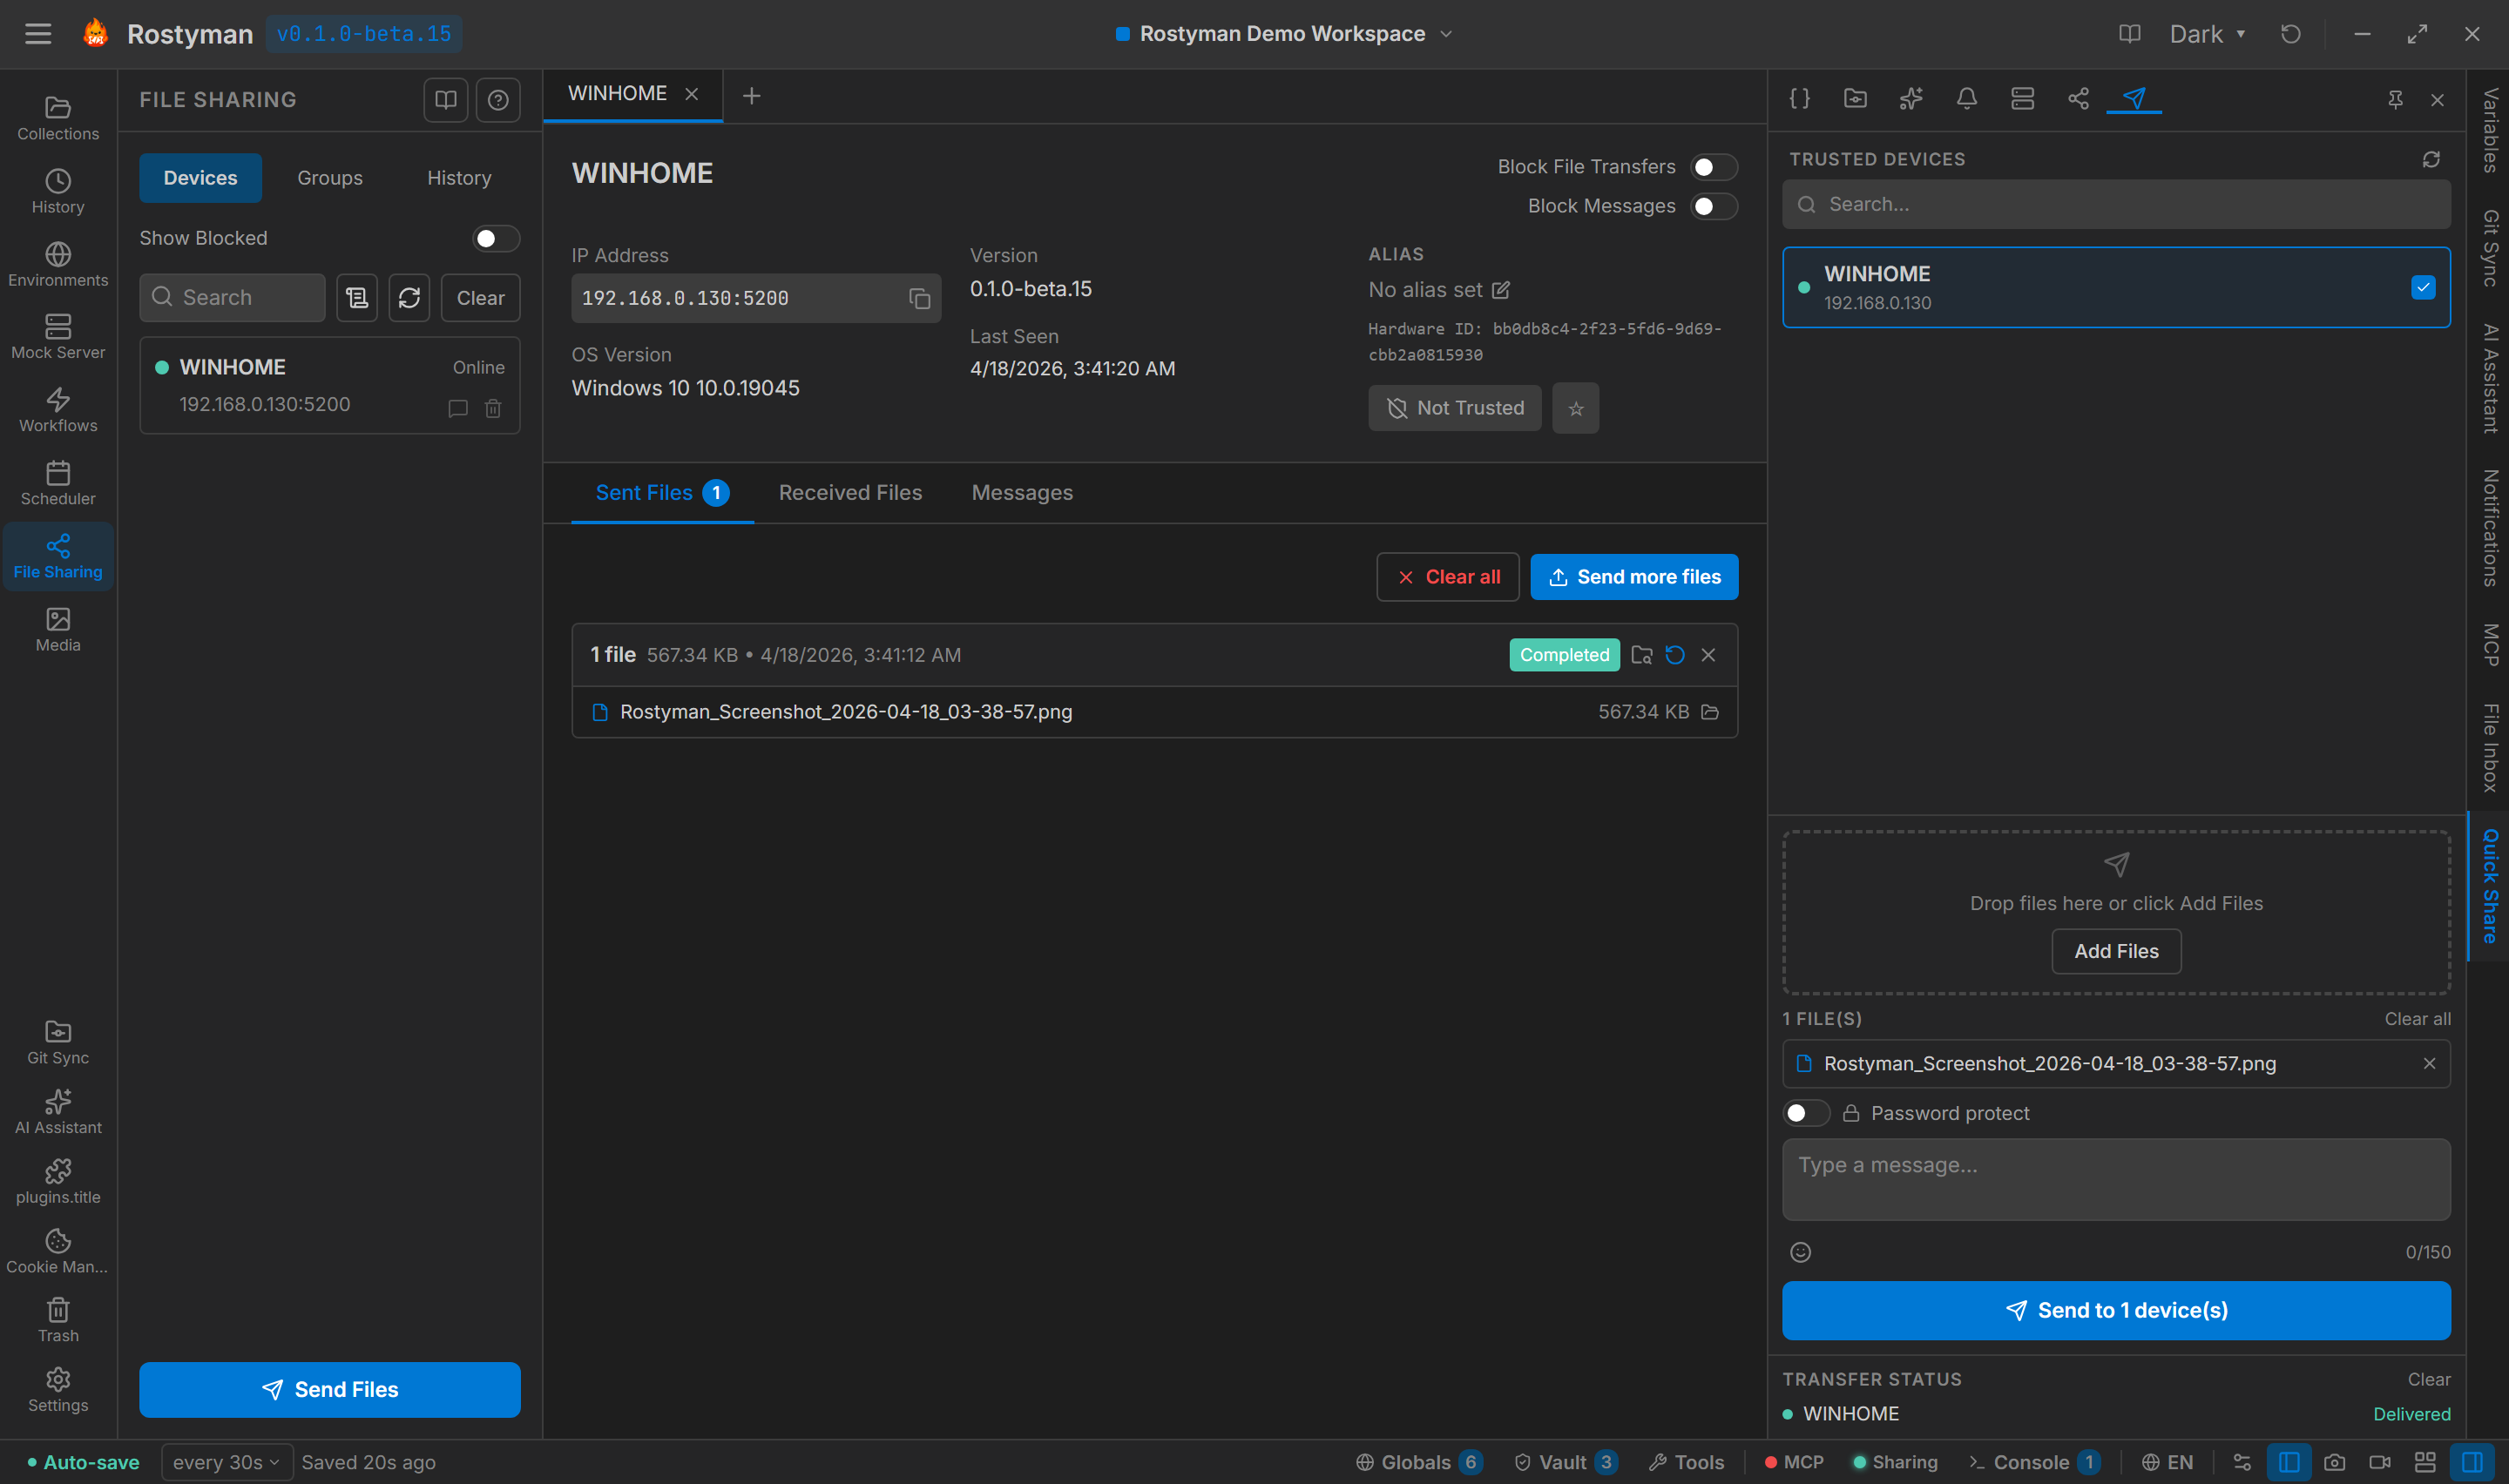Copy the IP address with the copy icon
The width and height of the screenshot is (2509, 1484).
pyautogui.click(x=919, y=298)
